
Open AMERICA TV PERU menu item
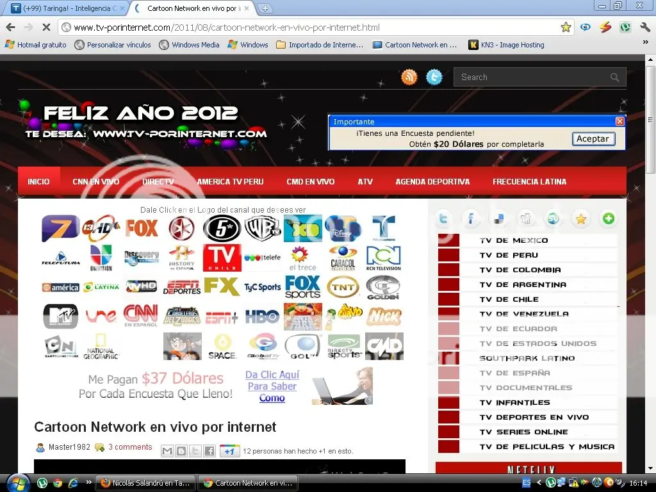pyautogui.click(x=230, y=181)
